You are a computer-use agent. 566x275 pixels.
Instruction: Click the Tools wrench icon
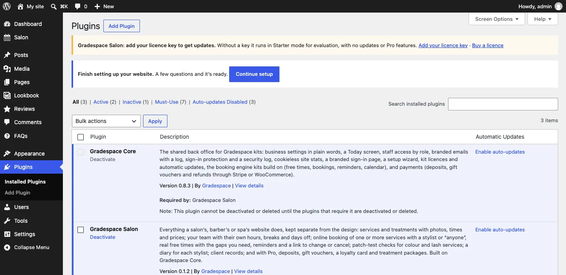click(7, 221)
